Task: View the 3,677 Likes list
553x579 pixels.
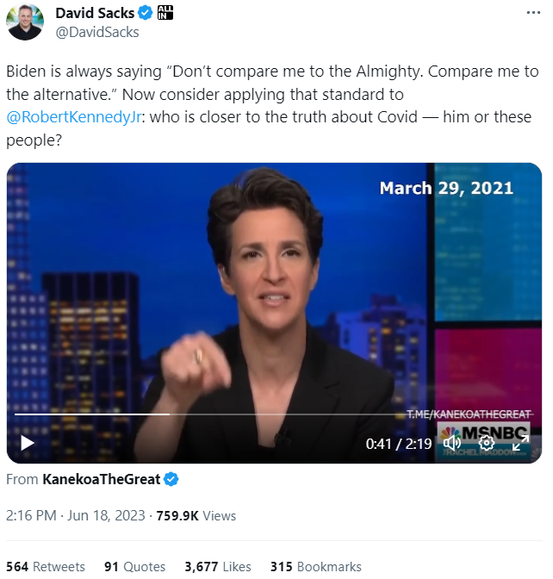Action: pyautogui.click(x=218, y=566)
